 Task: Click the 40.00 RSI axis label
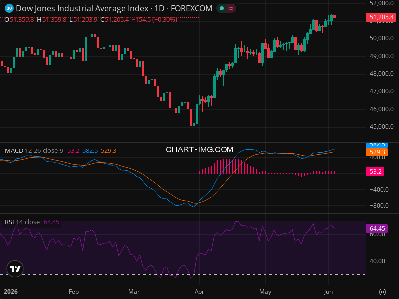pos(377,261)
